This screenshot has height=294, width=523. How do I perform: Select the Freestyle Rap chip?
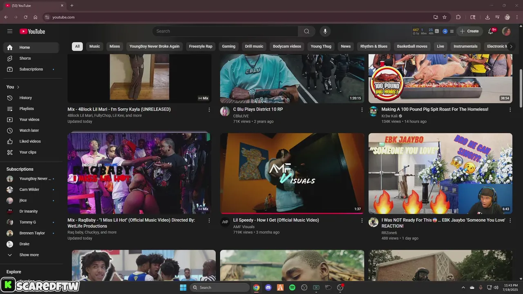(x=201, y=46)
